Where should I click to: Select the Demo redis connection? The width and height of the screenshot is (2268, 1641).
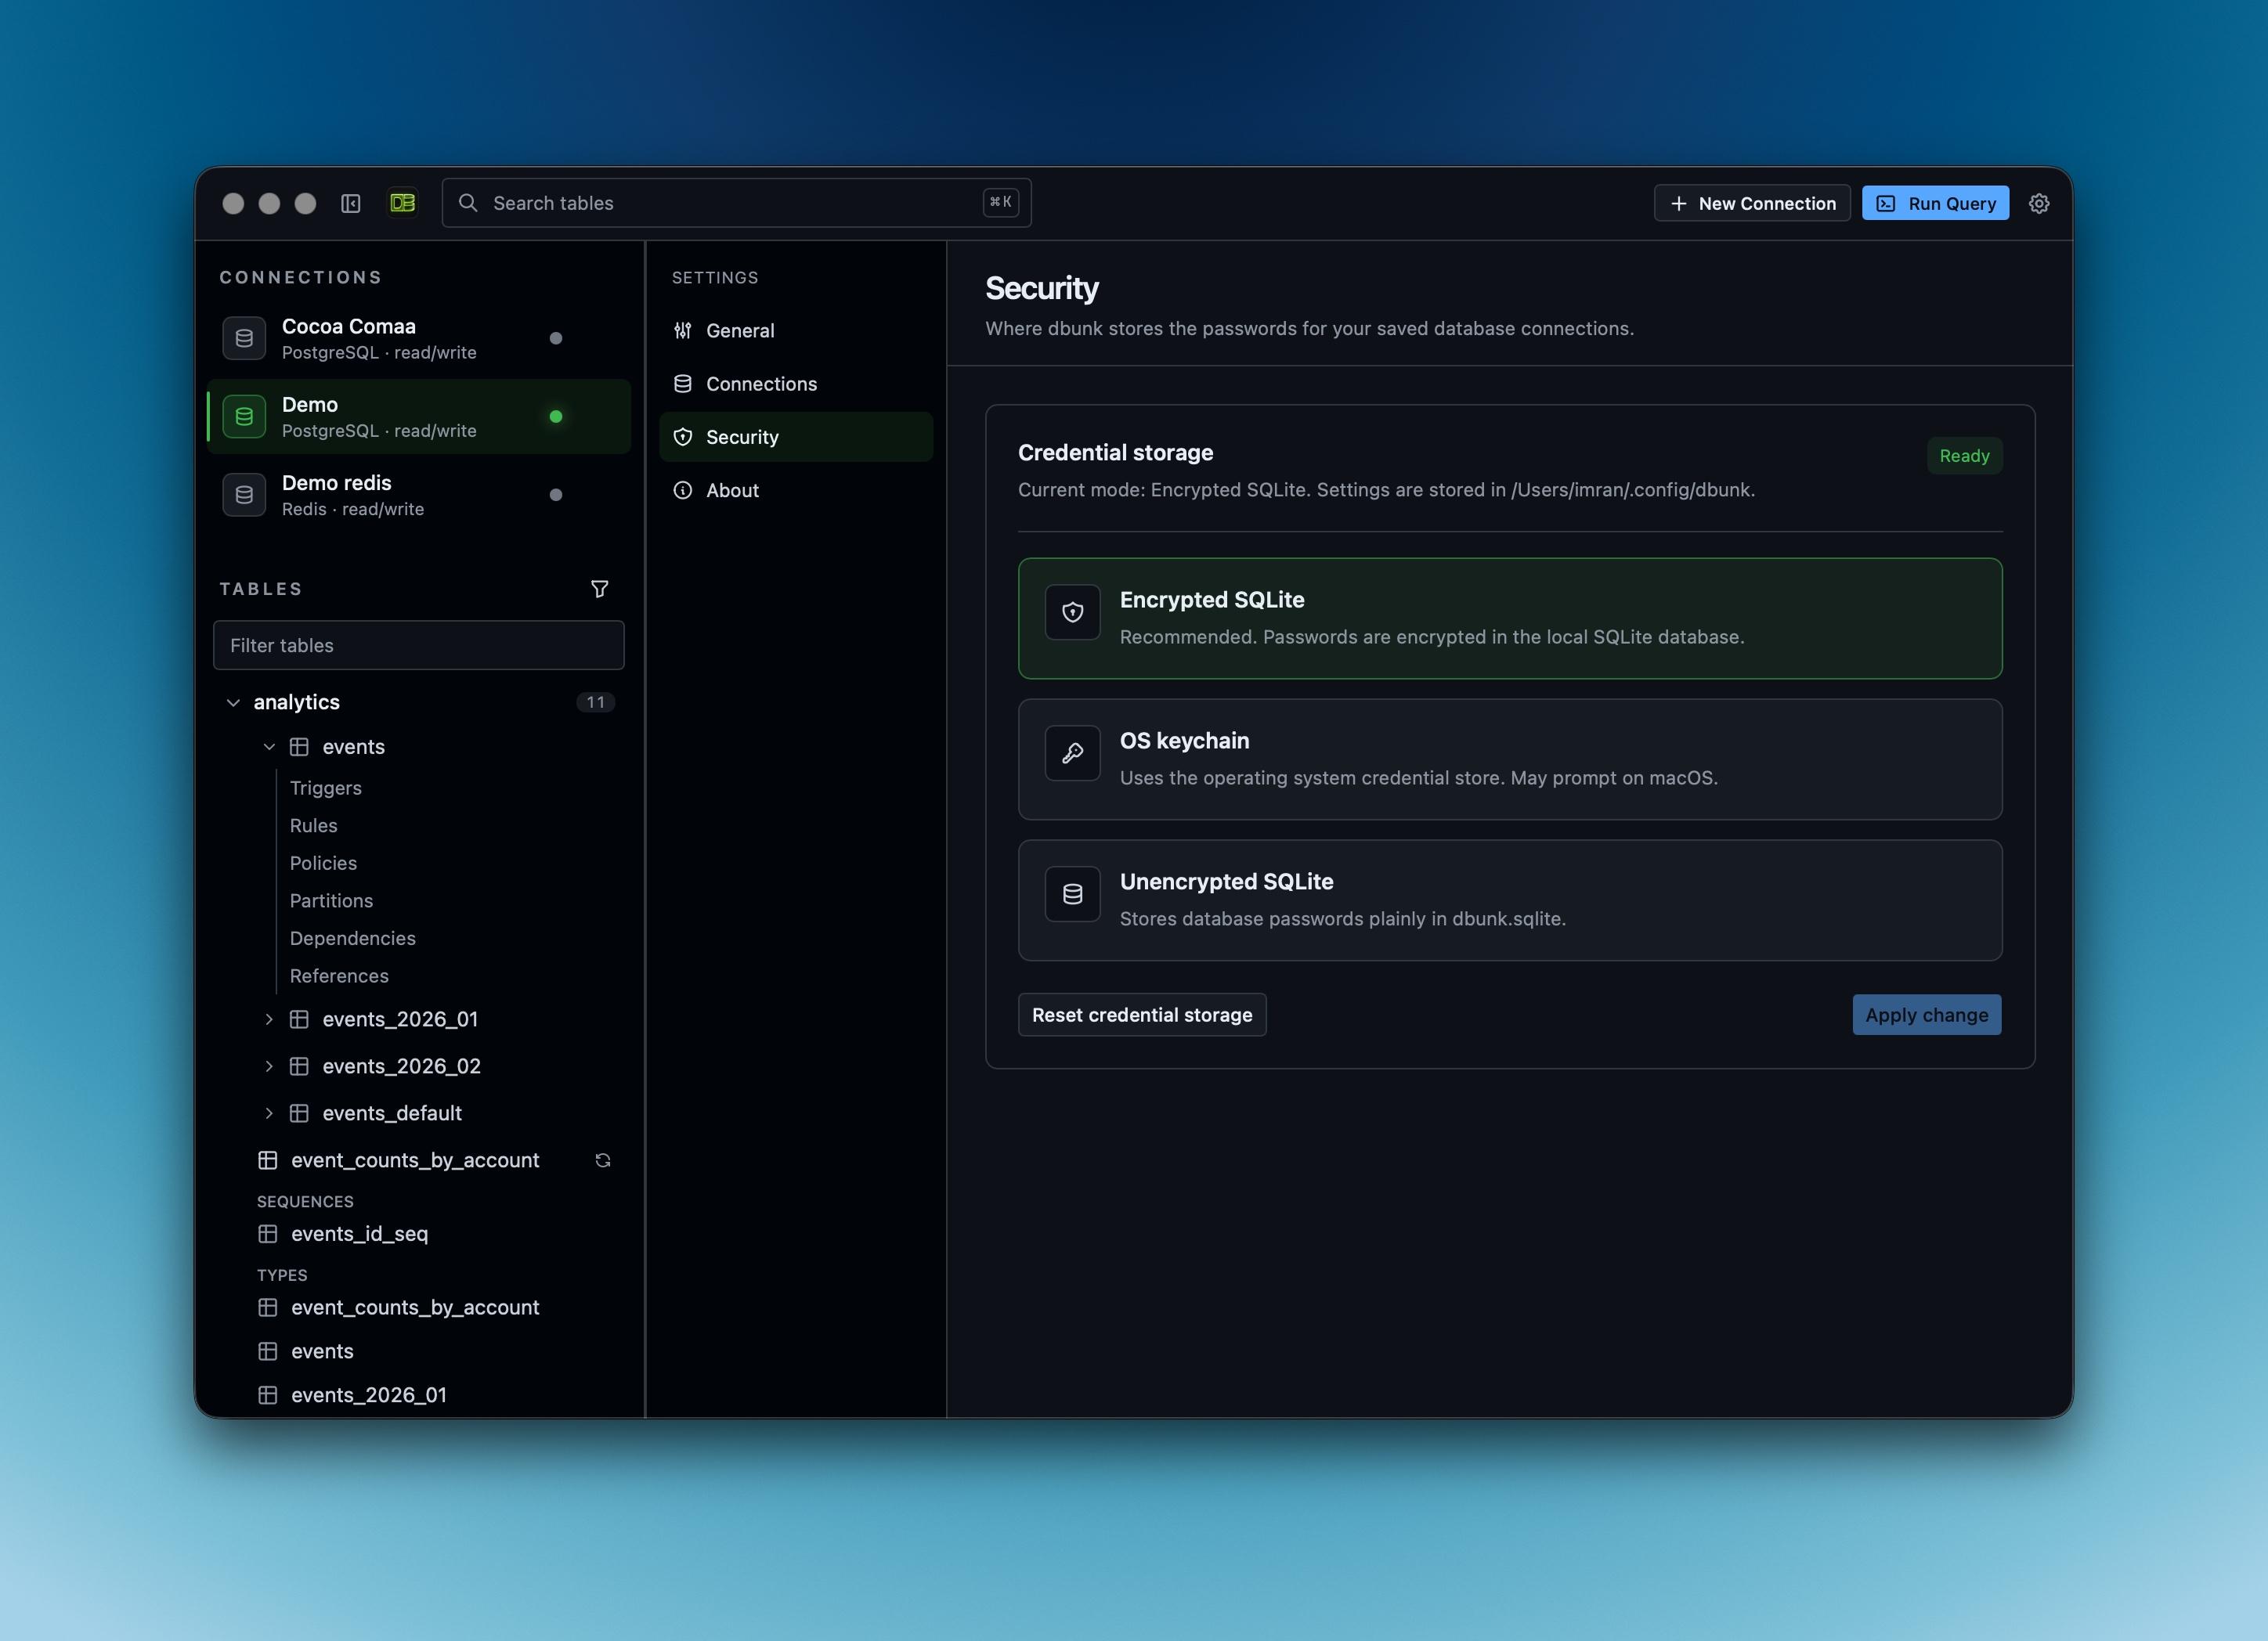[x=418, y=494]
